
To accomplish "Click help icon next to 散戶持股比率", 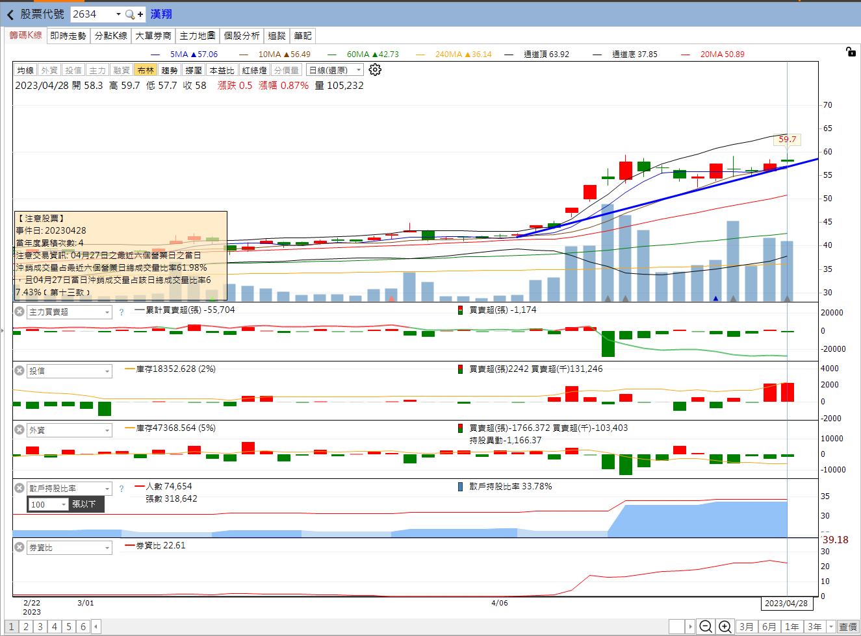I will 121,489.
